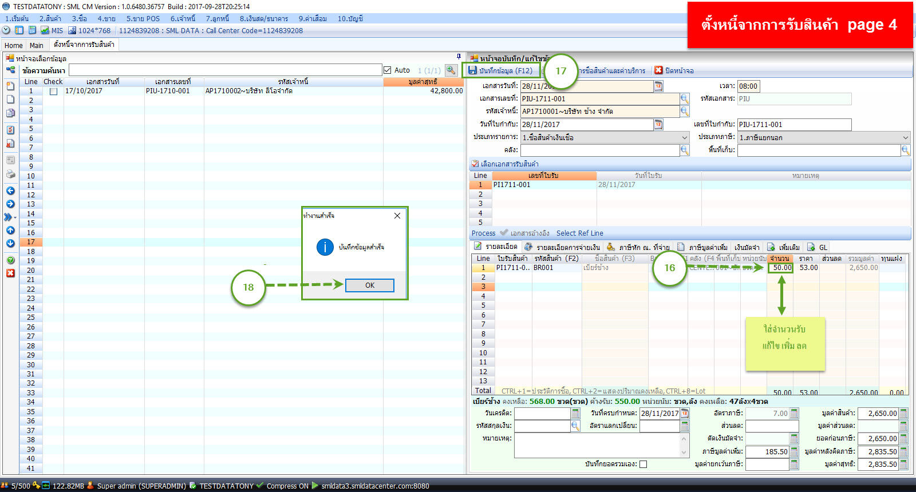Screen dimensions: 916x492
Task: Open calendar picker for invoice date 28/11/2017
Action: tap(658, 124)
